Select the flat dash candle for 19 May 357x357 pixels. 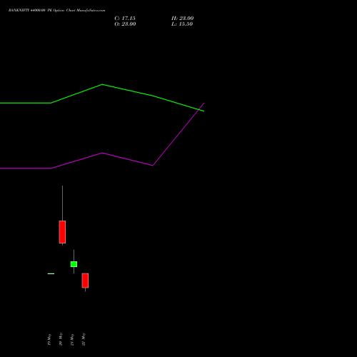point(51,273)
